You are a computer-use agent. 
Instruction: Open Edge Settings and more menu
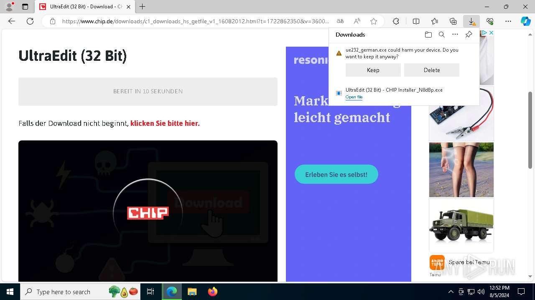pyautogui.click(x=508, y=21)
